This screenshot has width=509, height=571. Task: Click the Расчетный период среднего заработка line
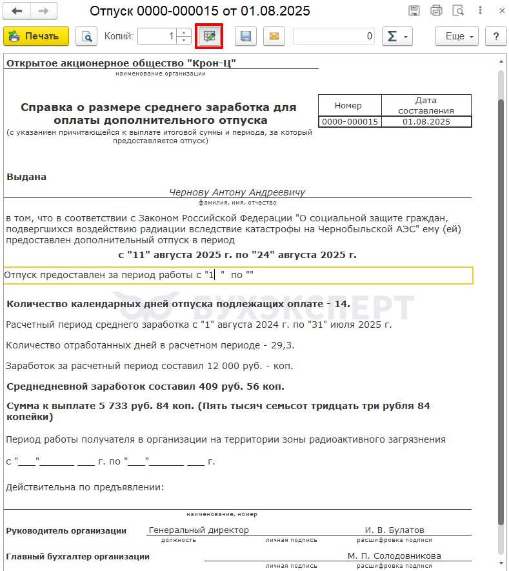point(199,325)
